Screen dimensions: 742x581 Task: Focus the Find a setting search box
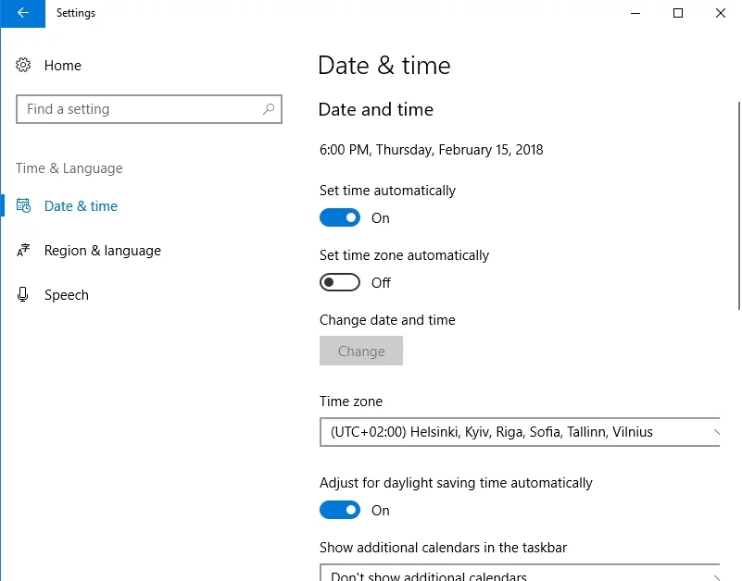click(x=139, y=109)
